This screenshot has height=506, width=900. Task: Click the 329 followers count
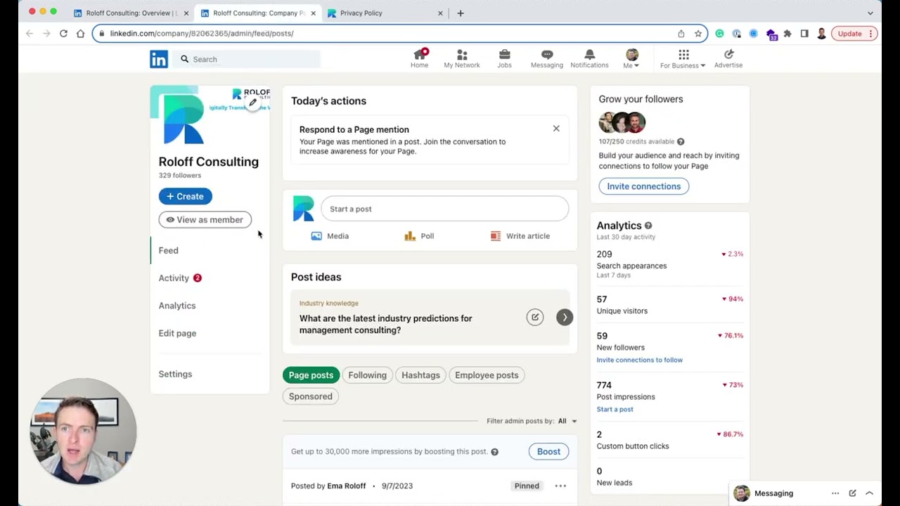pos(180,176)
